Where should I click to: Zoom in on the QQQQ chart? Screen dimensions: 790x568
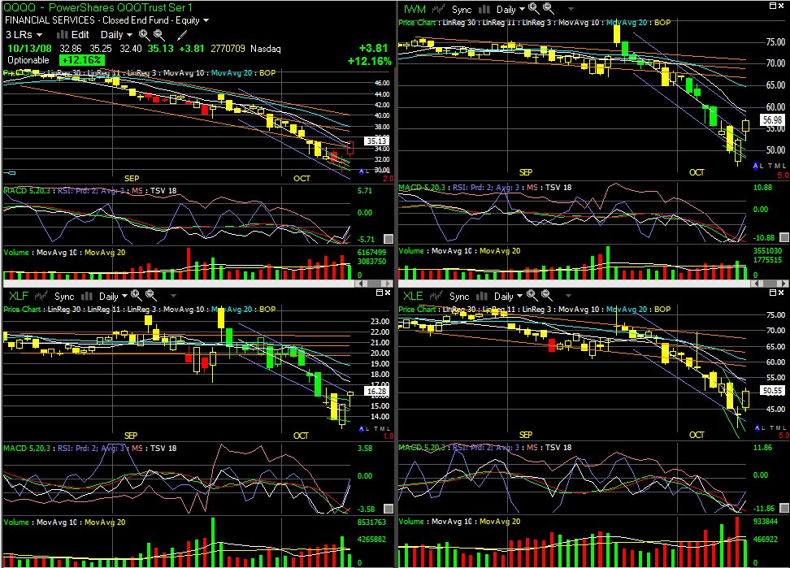[x=144, y=35]
